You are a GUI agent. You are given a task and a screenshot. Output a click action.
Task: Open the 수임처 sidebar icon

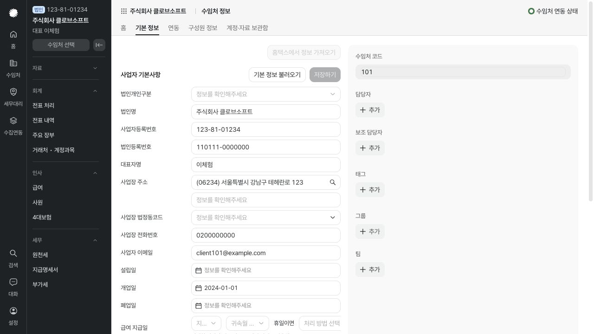pyautogui.click(x=13, y=68)
